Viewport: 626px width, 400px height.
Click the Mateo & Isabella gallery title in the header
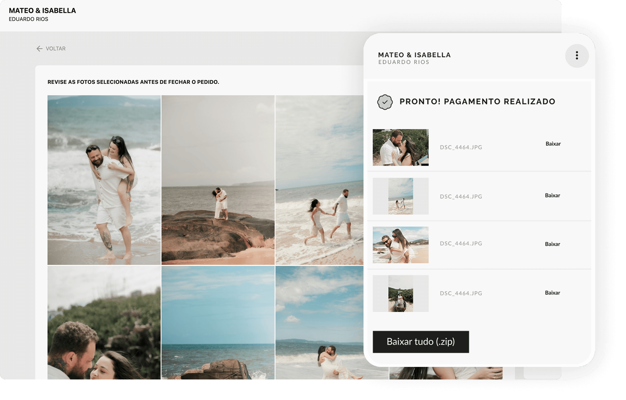coord(42,11)
